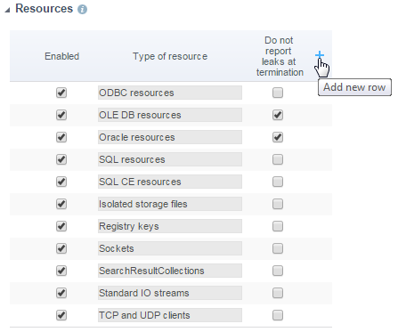Disable the Registry keys Enabled checkbox
398x332 pixels.
pos(61,226)
